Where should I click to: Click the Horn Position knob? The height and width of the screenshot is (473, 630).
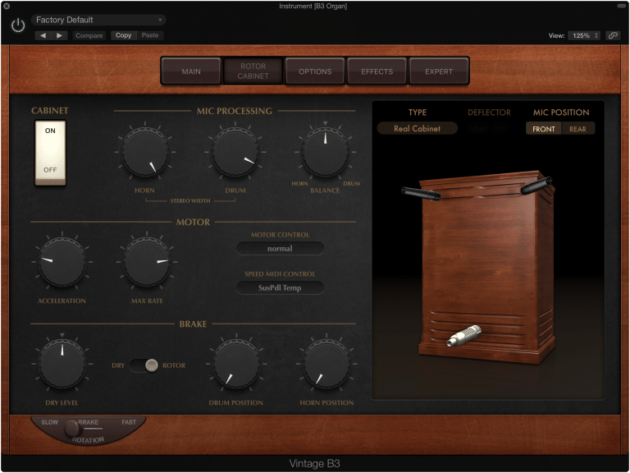pyautogui.click(x=326, y=364)
